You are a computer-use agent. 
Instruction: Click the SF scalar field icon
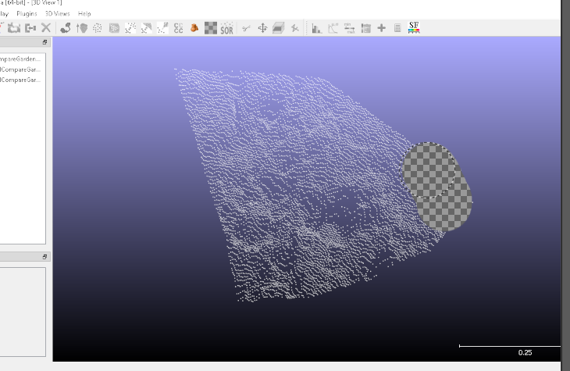pos(414,28)
